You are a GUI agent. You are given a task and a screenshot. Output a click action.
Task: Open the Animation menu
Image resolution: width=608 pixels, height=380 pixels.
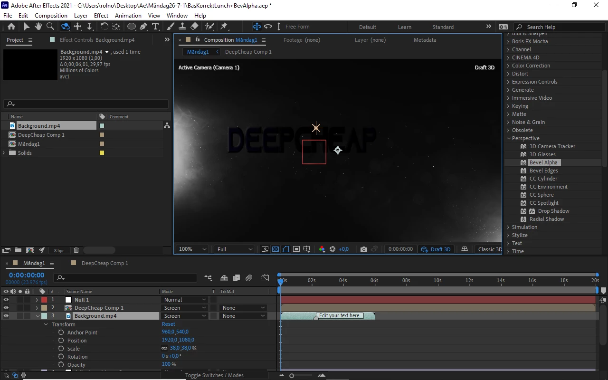click(128, 15)
